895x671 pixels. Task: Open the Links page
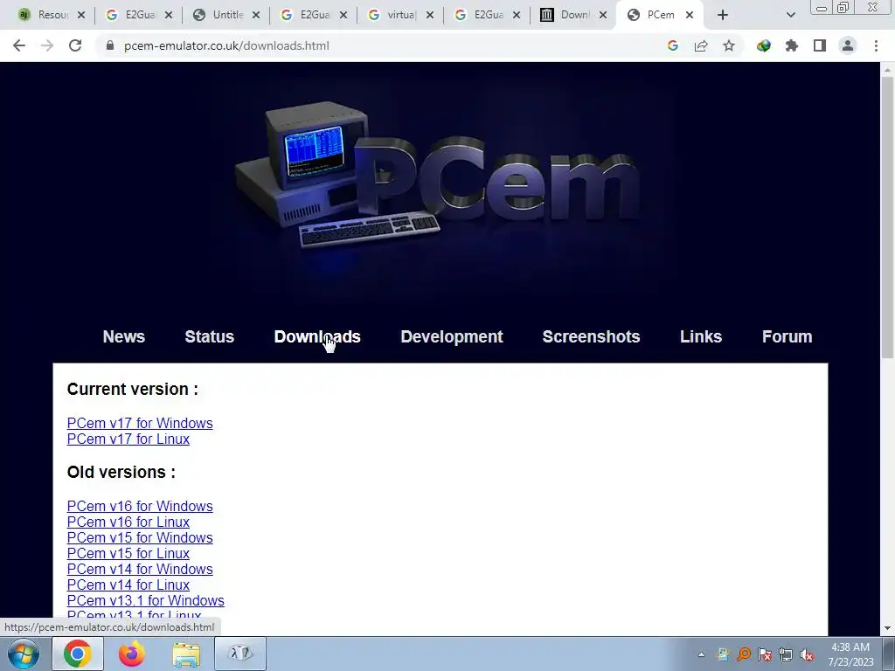(701, 336)
